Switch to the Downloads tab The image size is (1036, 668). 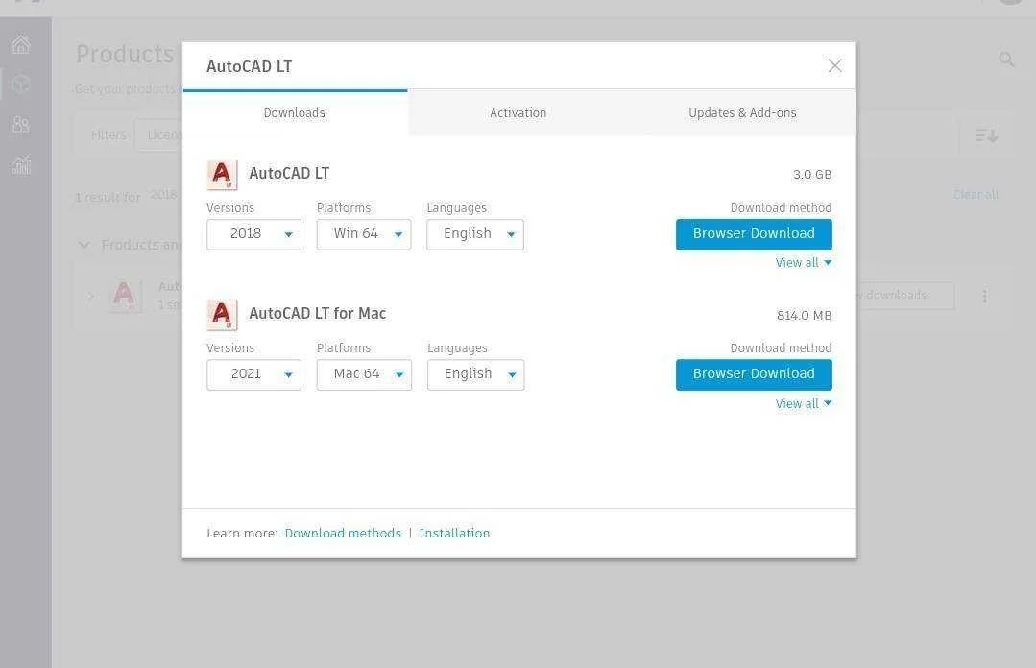[295, 113]
